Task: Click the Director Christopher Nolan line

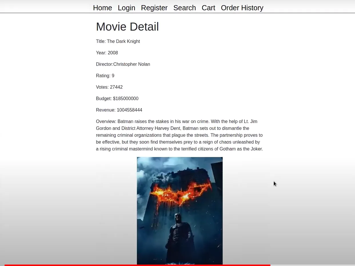Action: [x=123, y=64]
